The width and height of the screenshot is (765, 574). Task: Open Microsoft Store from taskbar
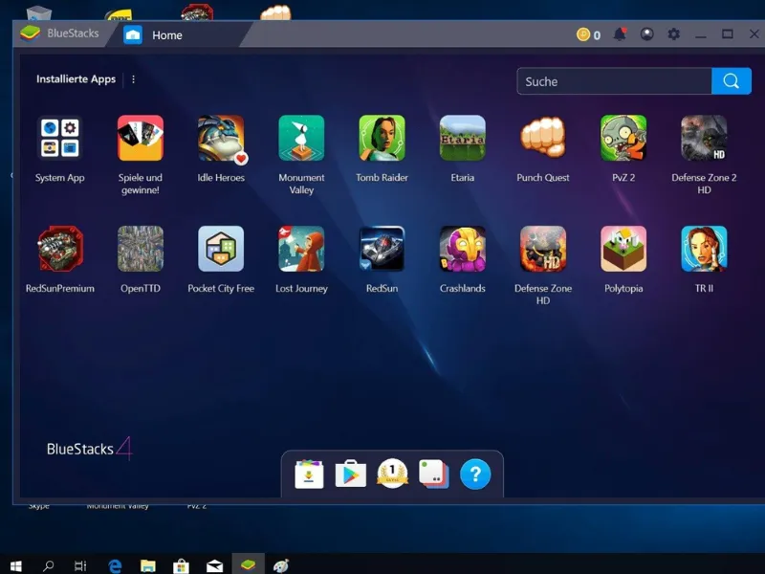181,565
